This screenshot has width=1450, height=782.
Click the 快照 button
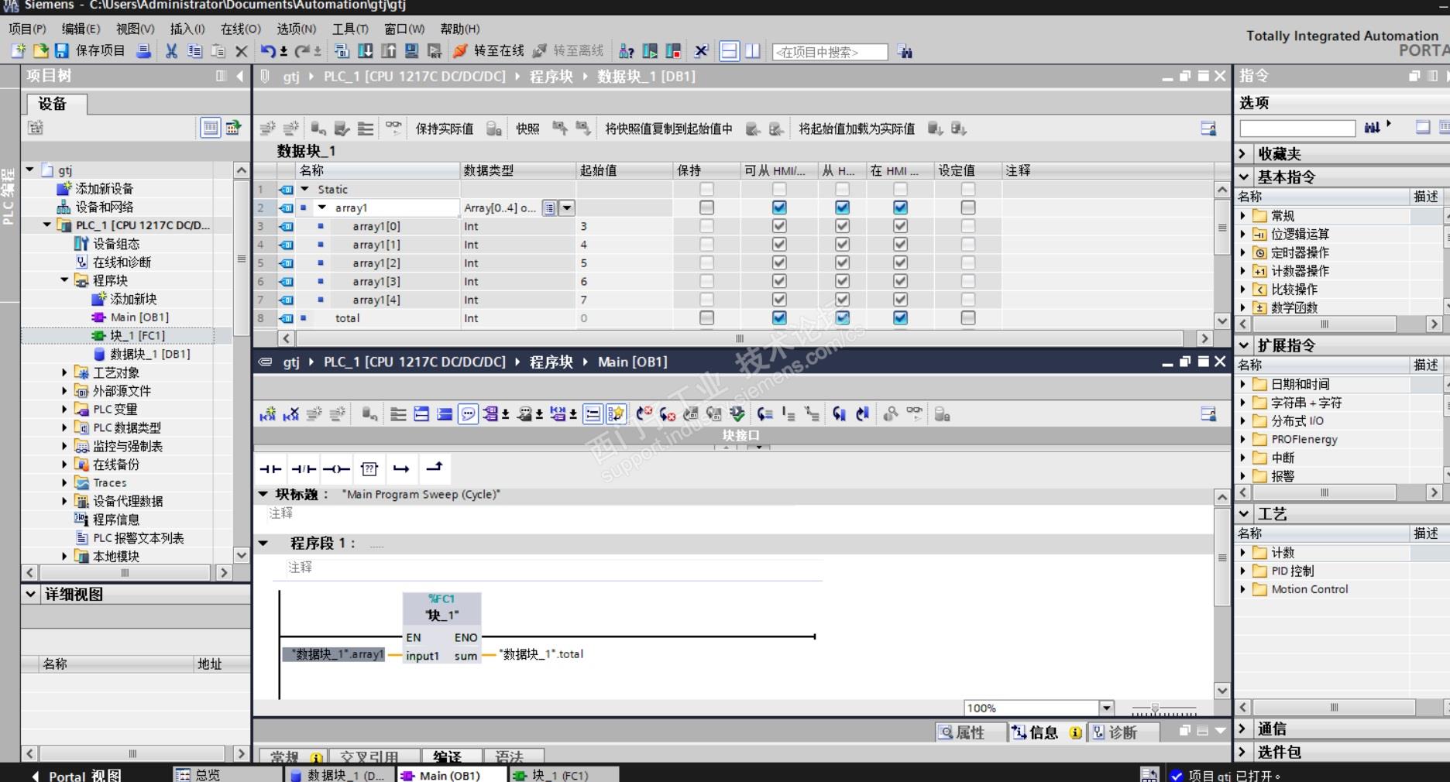[x=527, y=129]
